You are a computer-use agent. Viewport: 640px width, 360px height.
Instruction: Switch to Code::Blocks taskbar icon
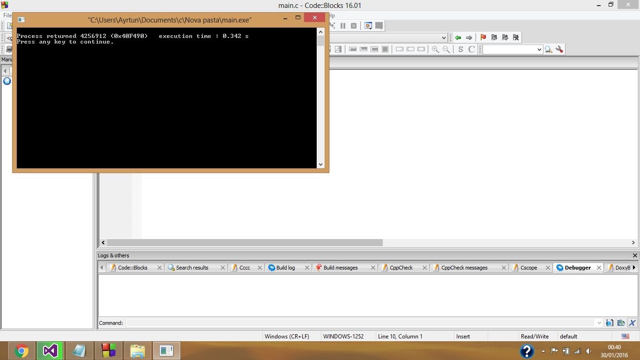(108, 351)
